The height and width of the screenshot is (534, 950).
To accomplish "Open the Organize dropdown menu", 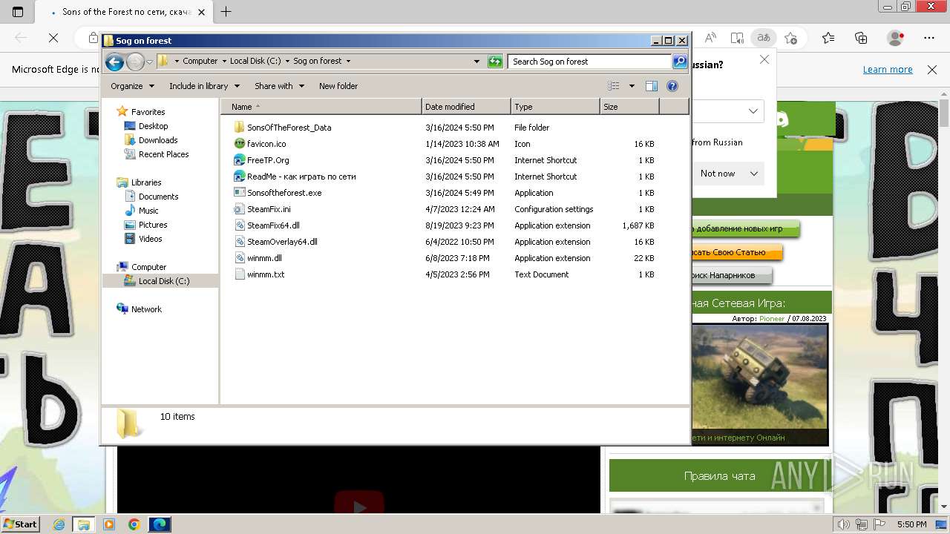I will [132, 86].
